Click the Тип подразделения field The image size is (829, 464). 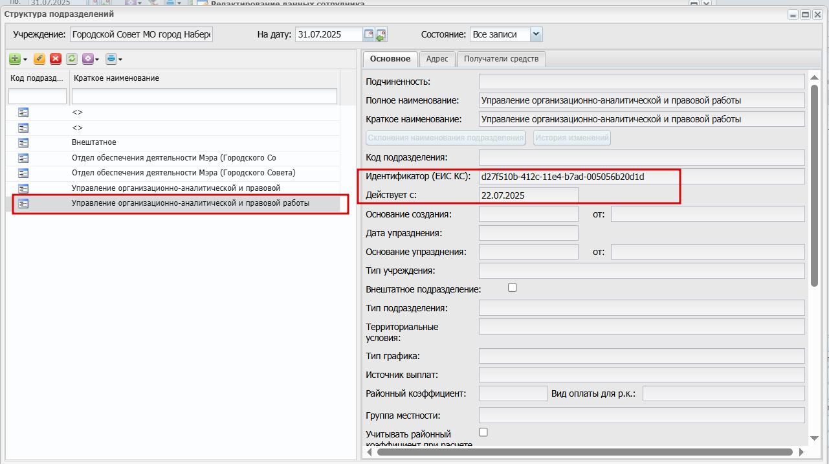pos(642,308)
